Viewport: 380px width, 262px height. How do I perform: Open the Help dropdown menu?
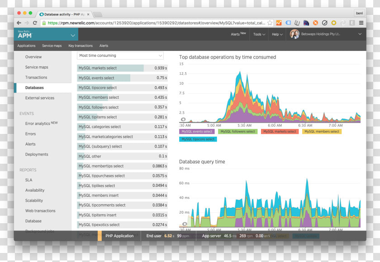point(277,34)
